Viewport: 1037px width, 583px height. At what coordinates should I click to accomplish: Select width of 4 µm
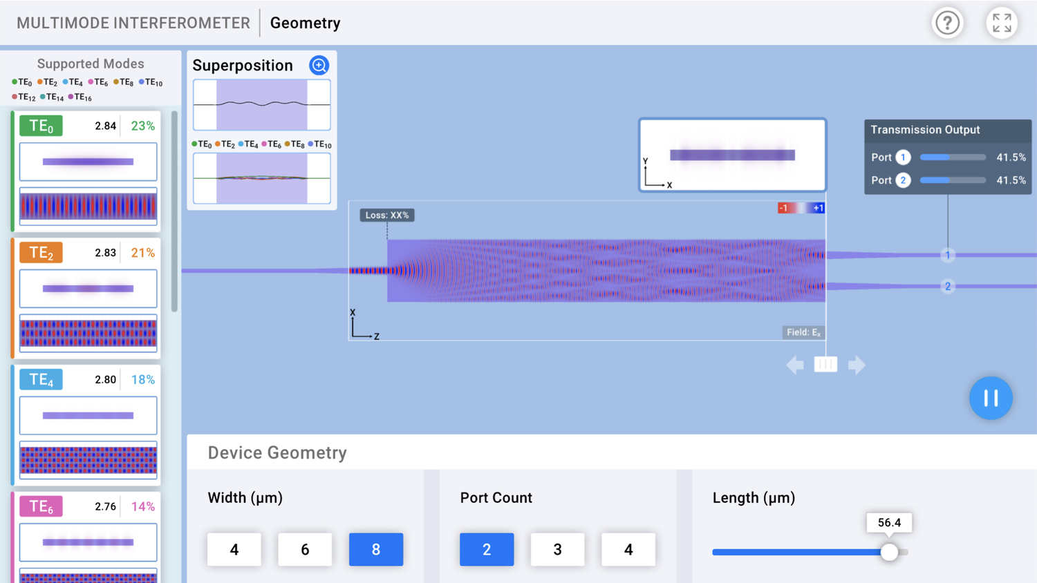click(234, 549)
